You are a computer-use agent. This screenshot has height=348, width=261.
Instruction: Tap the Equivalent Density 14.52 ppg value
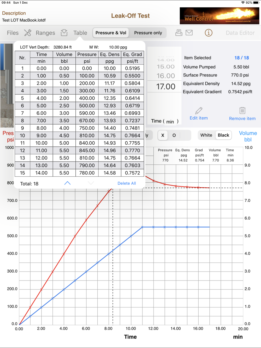(241, 84)
